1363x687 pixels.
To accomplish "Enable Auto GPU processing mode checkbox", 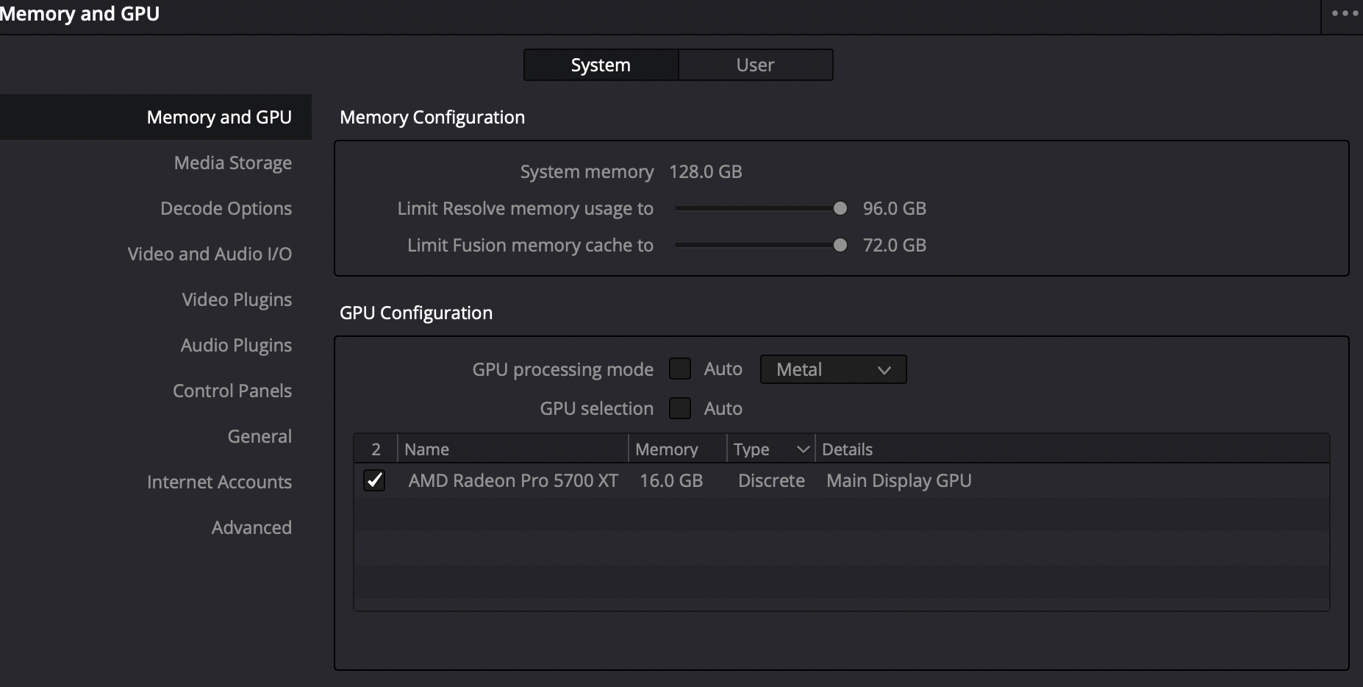I will (x=680, y=369).
